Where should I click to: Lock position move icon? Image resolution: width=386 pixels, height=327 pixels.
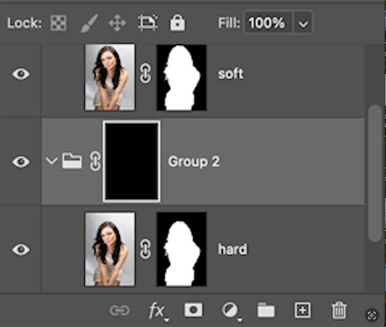[x=117, y=23]
